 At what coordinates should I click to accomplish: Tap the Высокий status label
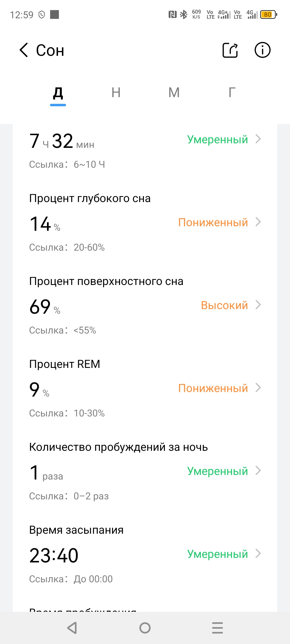(224, 305)
